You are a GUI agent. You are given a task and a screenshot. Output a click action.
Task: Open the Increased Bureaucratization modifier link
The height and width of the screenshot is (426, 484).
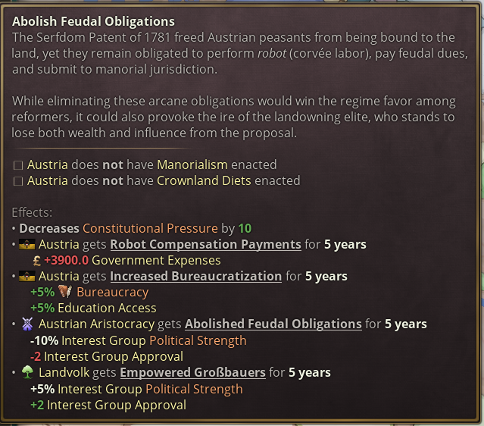click(196, 277)
